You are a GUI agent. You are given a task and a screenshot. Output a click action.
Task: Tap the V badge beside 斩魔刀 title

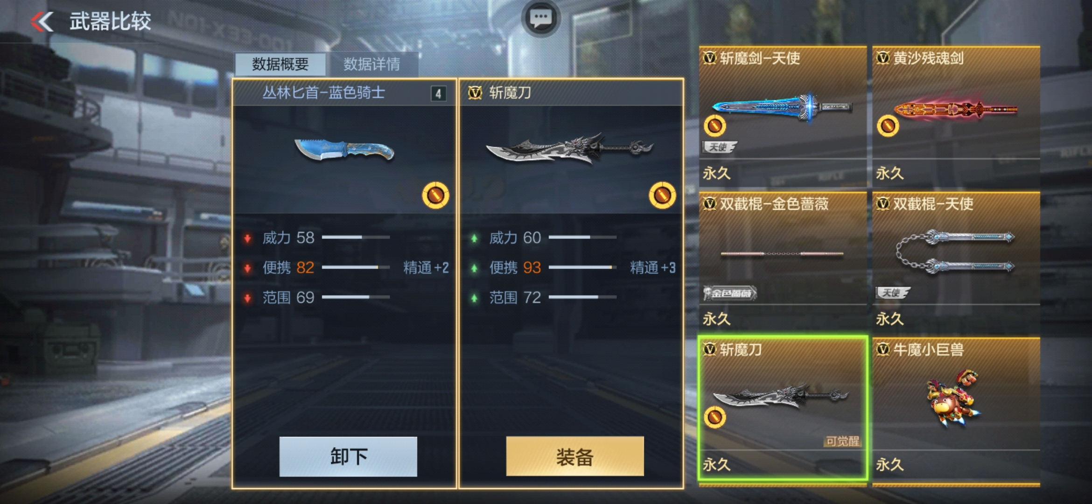click(475, 93)
